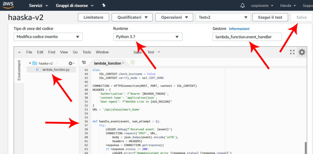Open the Irlanda region selector

point(288,5)
